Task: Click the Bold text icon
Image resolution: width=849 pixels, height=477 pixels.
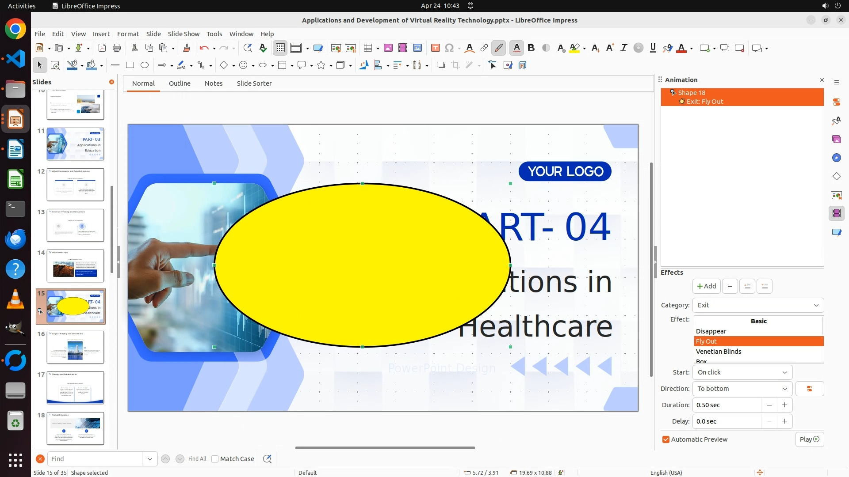Action: pos(531,48)
